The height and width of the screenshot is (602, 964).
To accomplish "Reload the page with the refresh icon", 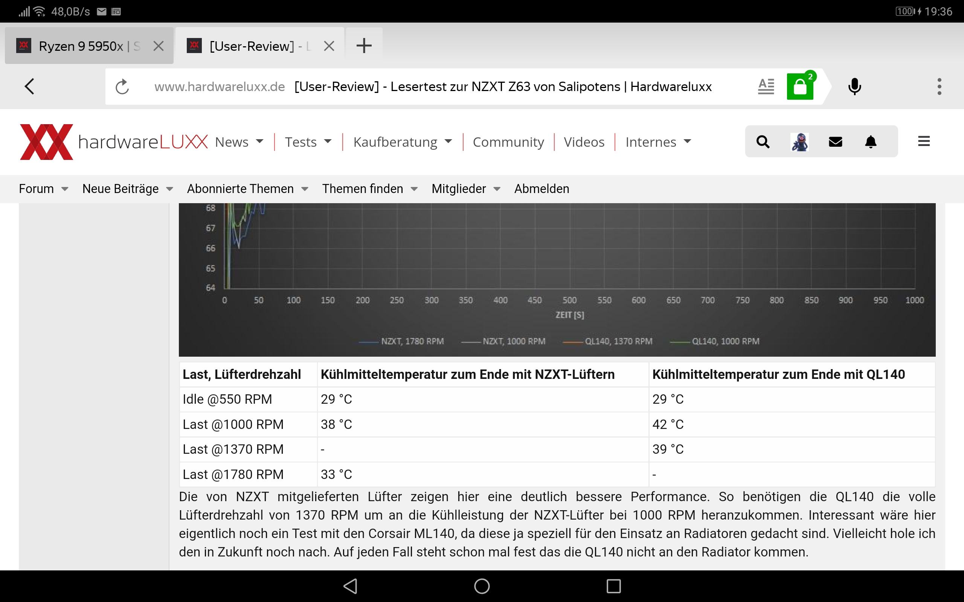I will 122,87.
